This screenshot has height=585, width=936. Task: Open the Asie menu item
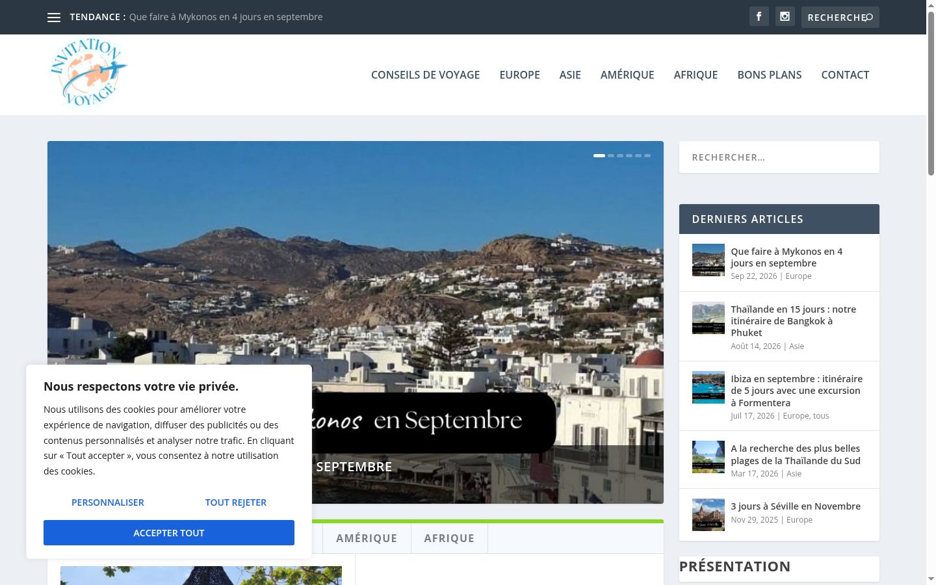(x=570, y=75)
